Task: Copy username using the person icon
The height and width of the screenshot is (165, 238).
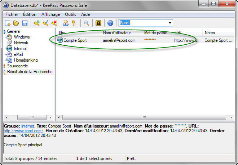Action: point(66,23)
